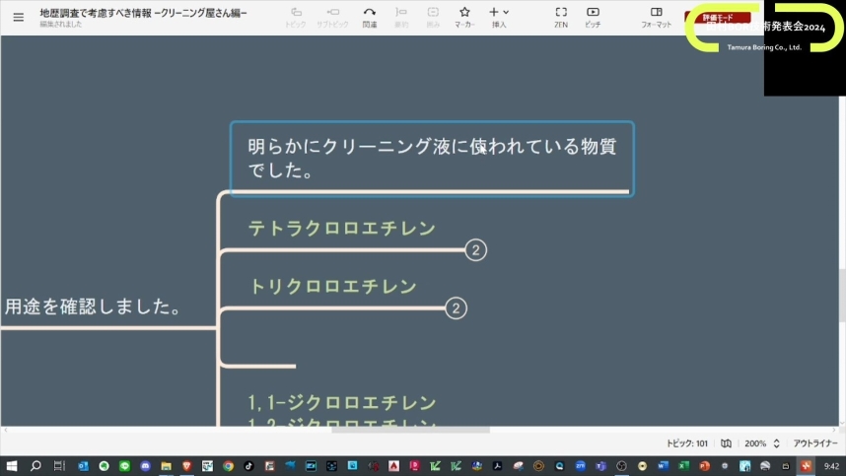Open the Insert (挿入) dropdown

click(x=499, y=17)
